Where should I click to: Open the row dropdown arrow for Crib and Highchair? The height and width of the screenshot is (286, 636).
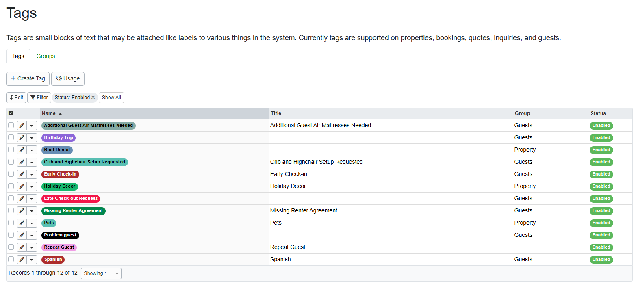click(x=32, y=162)
